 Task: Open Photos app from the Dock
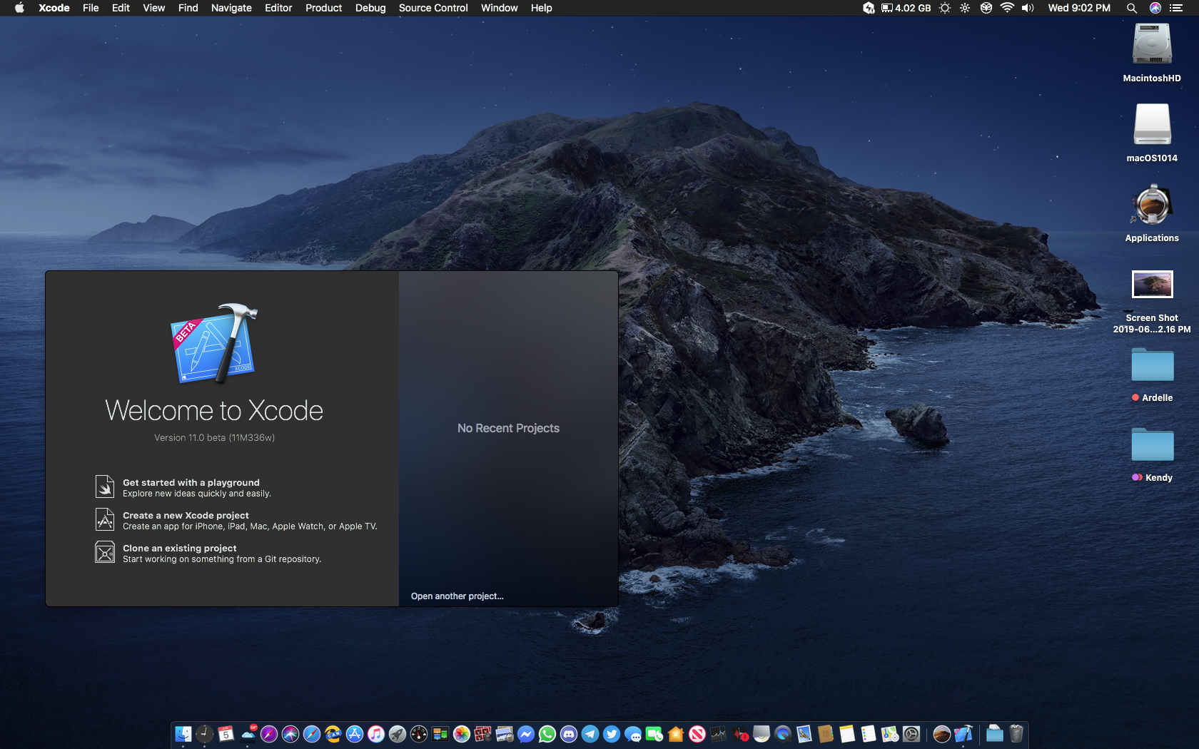(462, 734)
